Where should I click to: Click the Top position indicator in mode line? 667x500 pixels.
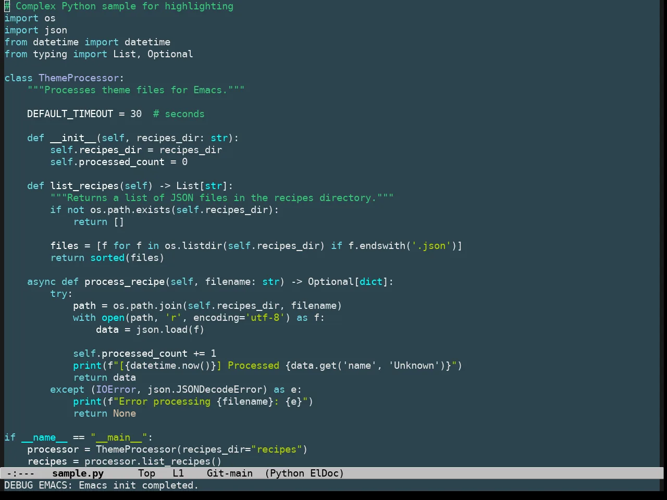point(147,473)
